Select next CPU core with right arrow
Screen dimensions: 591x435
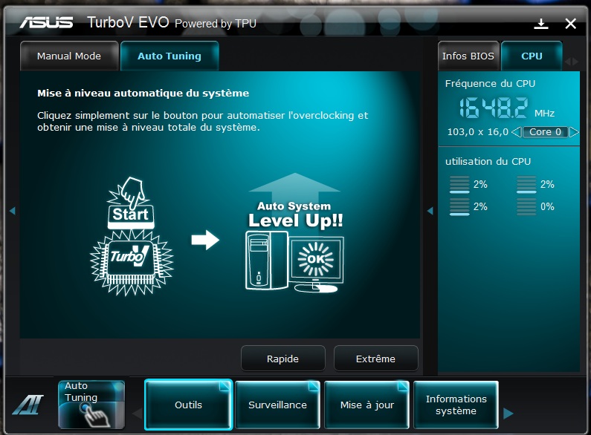point(574,132)
